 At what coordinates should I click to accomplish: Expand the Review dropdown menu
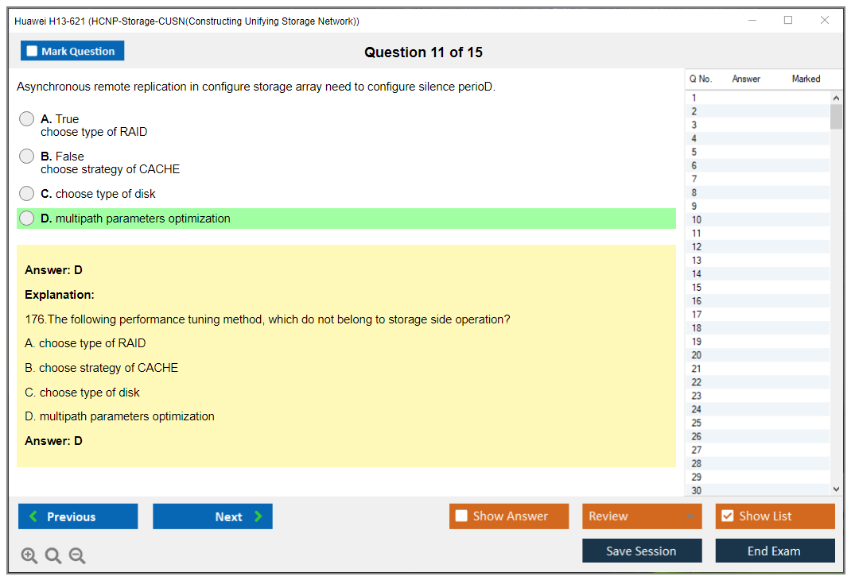click(x=689, y=516)
